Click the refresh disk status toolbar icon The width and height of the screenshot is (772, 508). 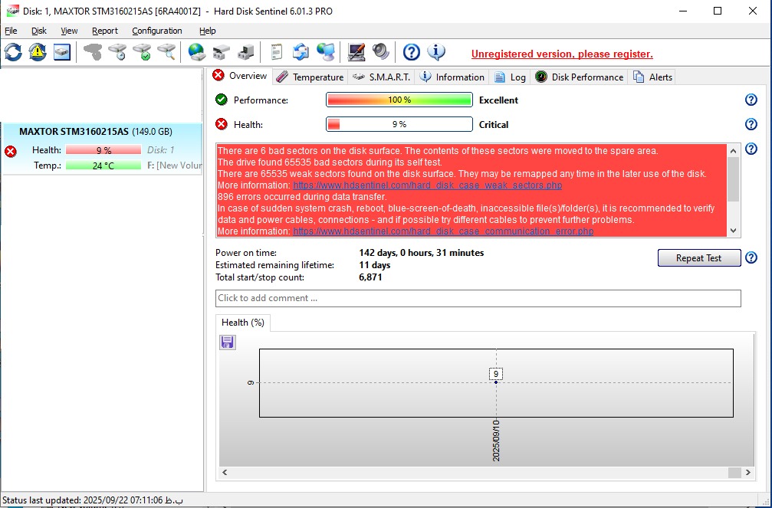click(x=13, y=52)
